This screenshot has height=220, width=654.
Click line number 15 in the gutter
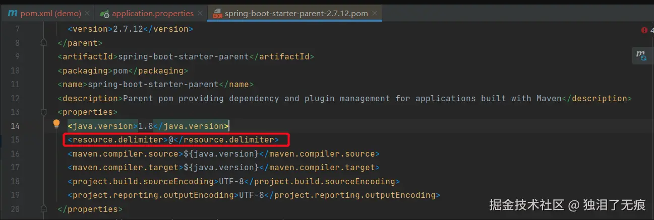tap(15, 139)
